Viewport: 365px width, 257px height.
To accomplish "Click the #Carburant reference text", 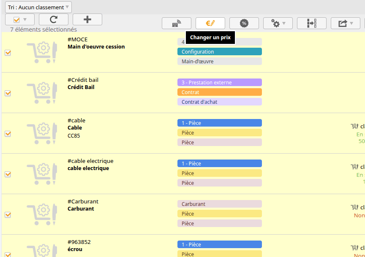I will pyautogui.click(x=83, y=201).
